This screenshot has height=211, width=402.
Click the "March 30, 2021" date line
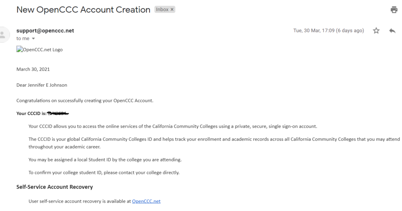33,69
